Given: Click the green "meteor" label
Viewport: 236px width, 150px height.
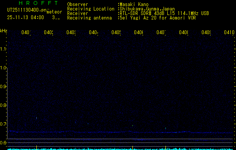Looking at the screenshot, I should coord(54,12).
